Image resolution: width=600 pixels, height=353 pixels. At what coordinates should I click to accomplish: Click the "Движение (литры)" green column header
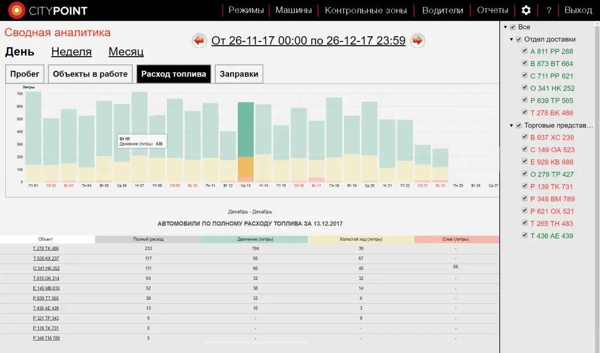click(254, 239)
